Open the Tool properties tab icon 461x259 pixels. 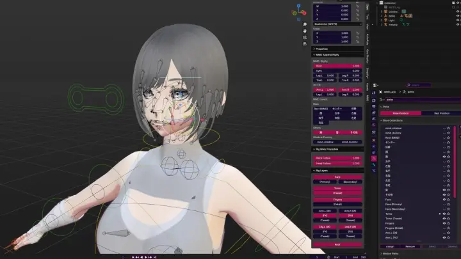click(374, 93)
